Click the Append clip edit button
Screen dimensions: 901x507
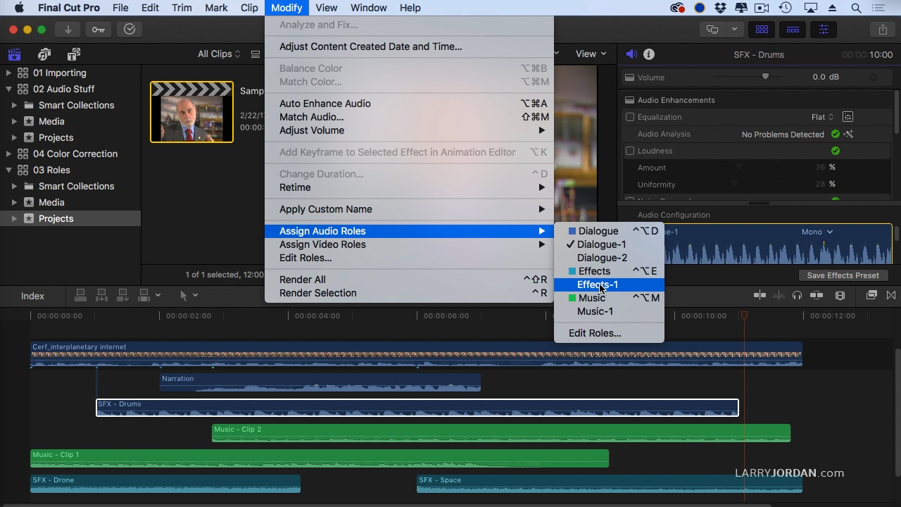(122, 296)
